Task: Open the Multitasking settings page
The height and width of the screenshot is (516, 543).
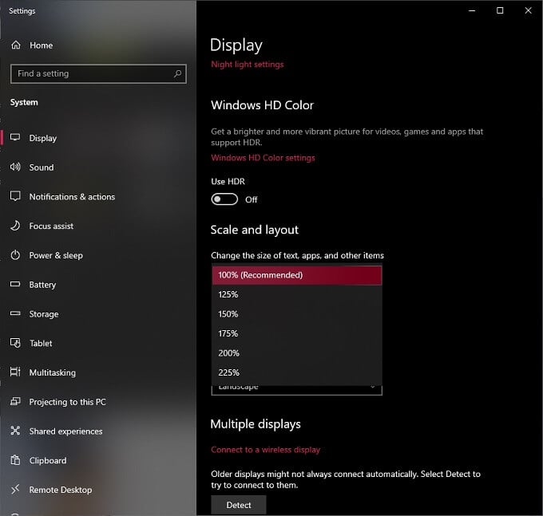Action: (x=52, y=372)
